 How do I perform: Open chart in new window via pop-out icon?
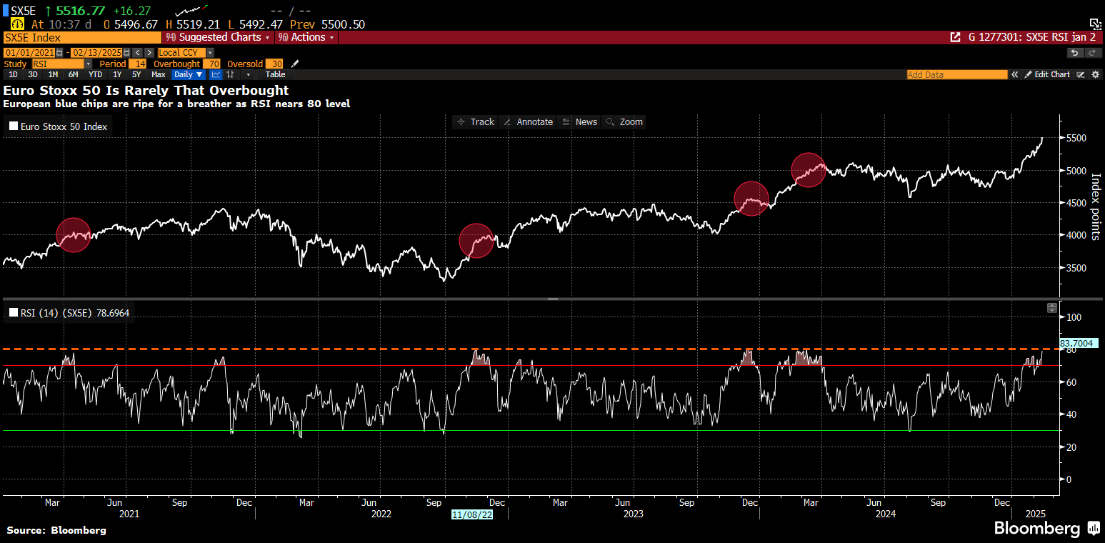point(955,37)
